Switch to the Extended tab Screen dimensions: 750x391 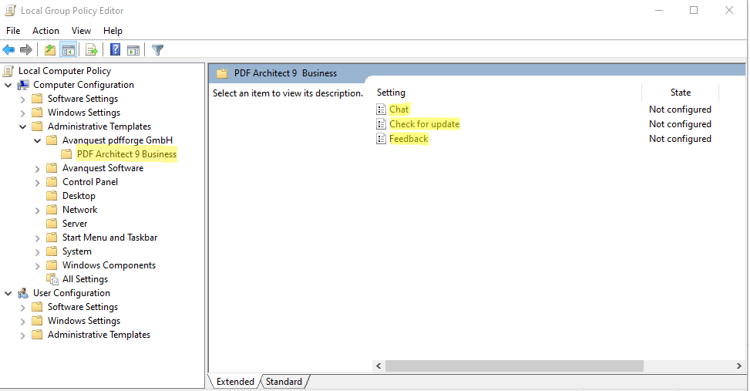click(235, 382)
